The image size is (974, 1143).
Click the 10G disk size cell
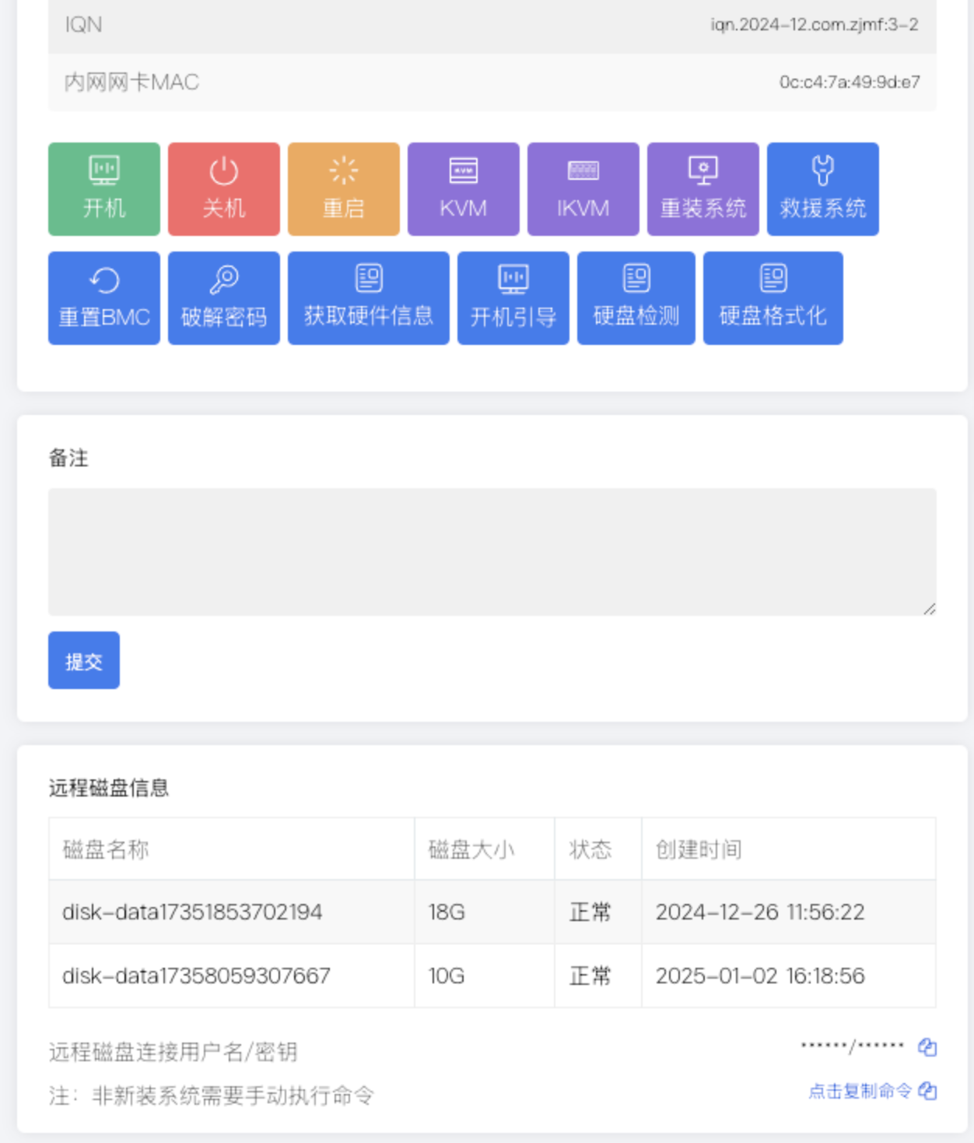(x=485, y=976)
